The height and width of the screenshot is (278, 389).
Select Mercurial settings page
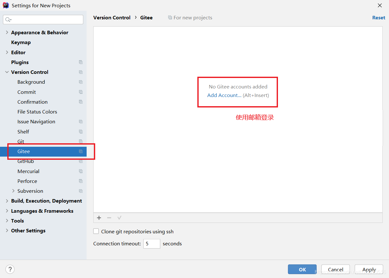pyautogui.click(x=29, y=171)
